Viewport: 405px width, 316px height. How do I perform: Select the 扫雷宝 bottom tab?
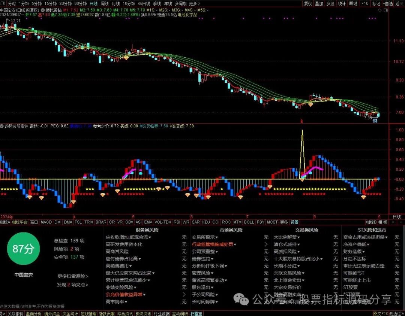[196, 314]
